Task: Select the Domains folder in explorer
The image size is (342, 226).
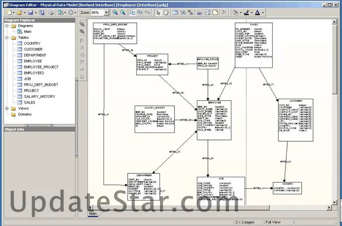Action: 25,114
